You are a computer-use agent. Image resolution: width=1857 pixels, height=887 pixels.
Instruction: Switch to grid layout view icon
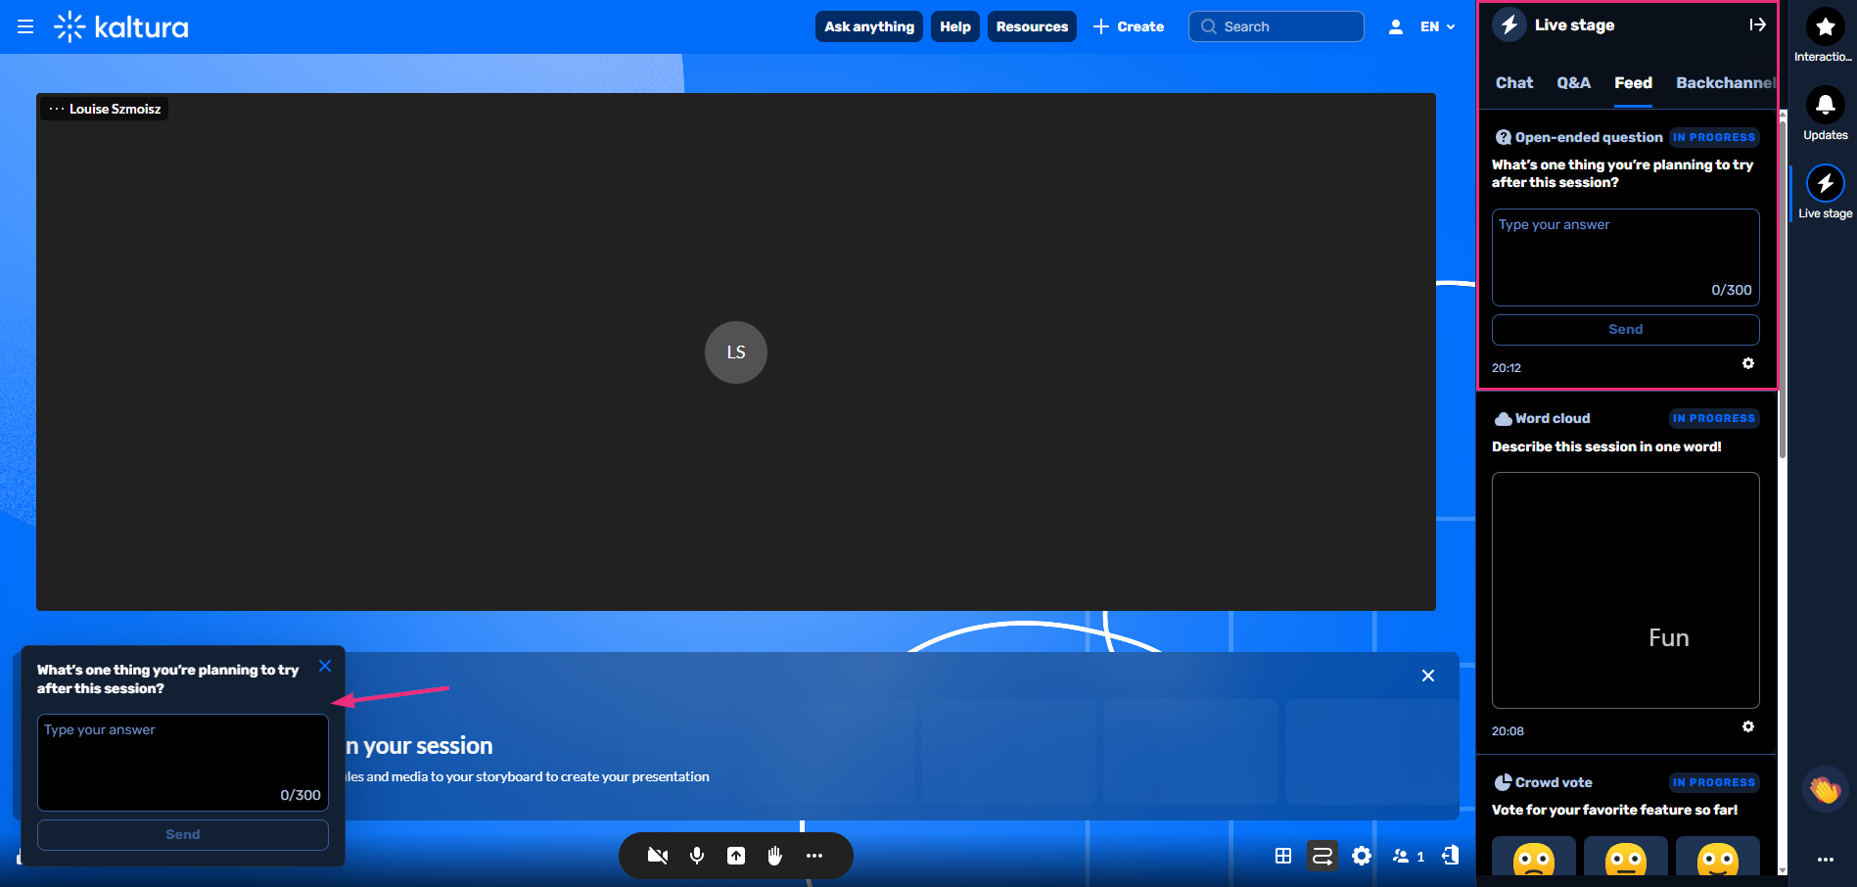[x=1283, y=856]
